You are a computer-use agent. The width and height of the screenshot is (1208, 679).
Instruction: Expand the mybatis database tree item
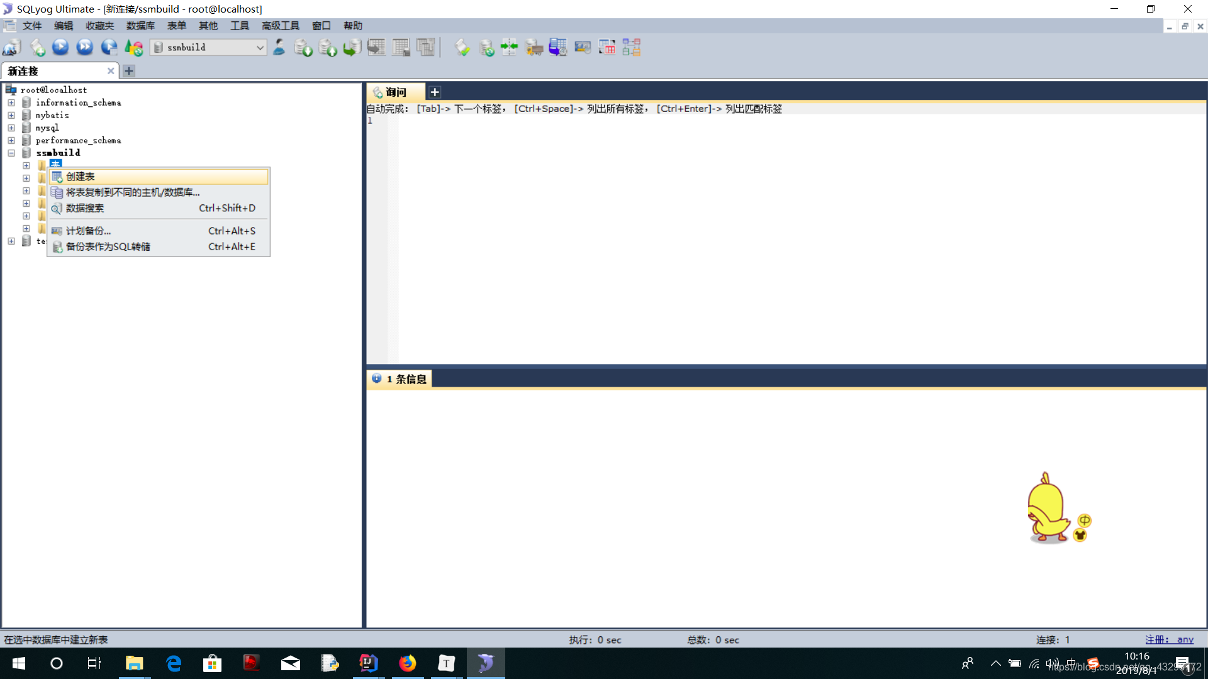click(x=10, y=114)
